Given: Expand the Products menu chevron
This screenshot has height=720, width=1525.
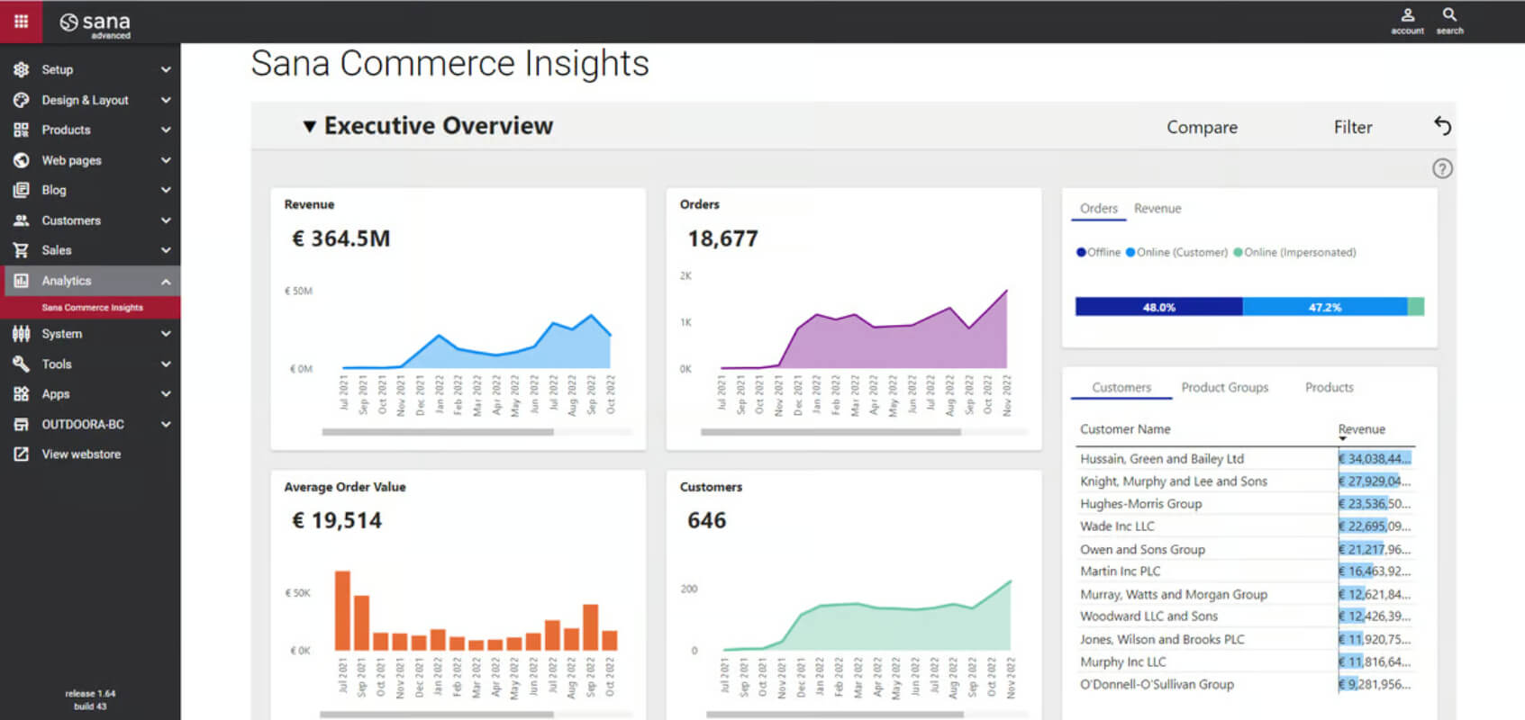Looking at the screenshot, I should pyautogui.click(x=166, y=130).
